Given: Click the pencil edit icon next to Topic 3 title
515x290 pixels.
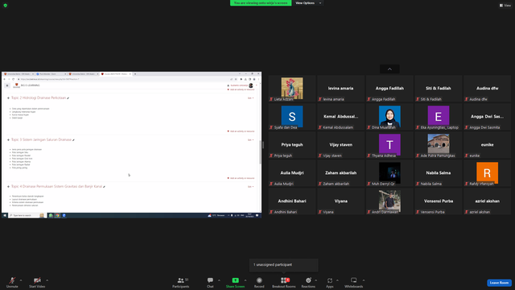Looking at the screenshot, I should click(73, 139).
